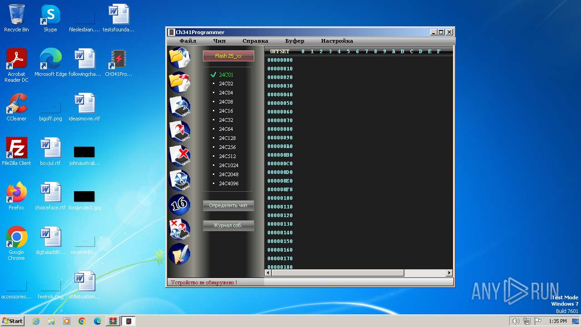The image size is (581, 327).
Task: Click the 1:35 PM taskbar clock
Action: pyautogui.click(x=558, y=321)
